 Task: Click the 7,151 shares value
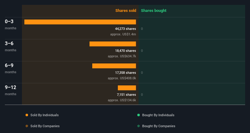coord(126,95)
